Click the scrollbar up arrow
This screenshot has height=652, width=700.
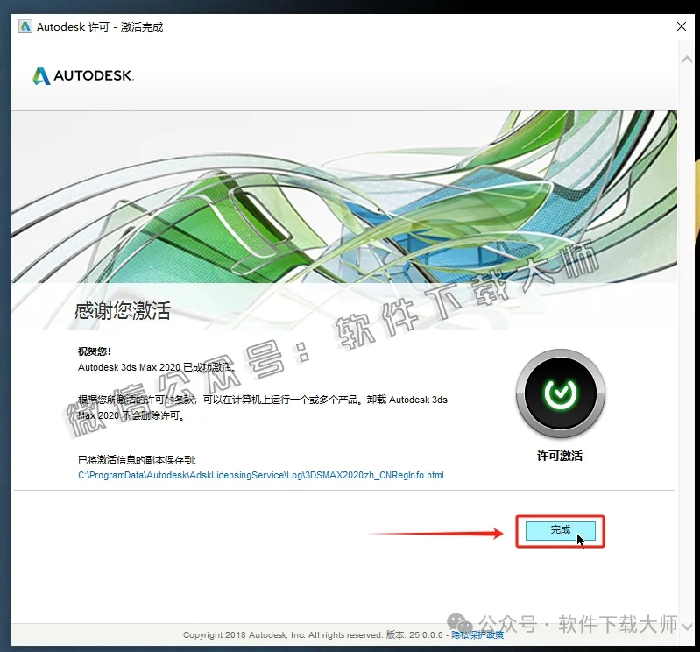tap(687, 60)
